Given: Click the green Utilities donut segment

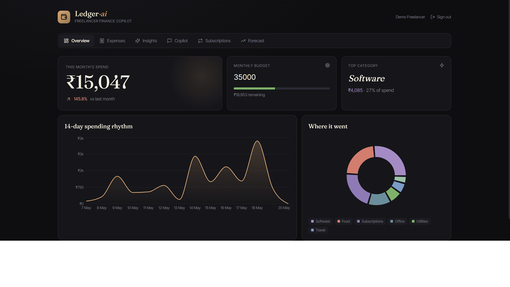Looking at the screenshot, I should click(393, 194).
